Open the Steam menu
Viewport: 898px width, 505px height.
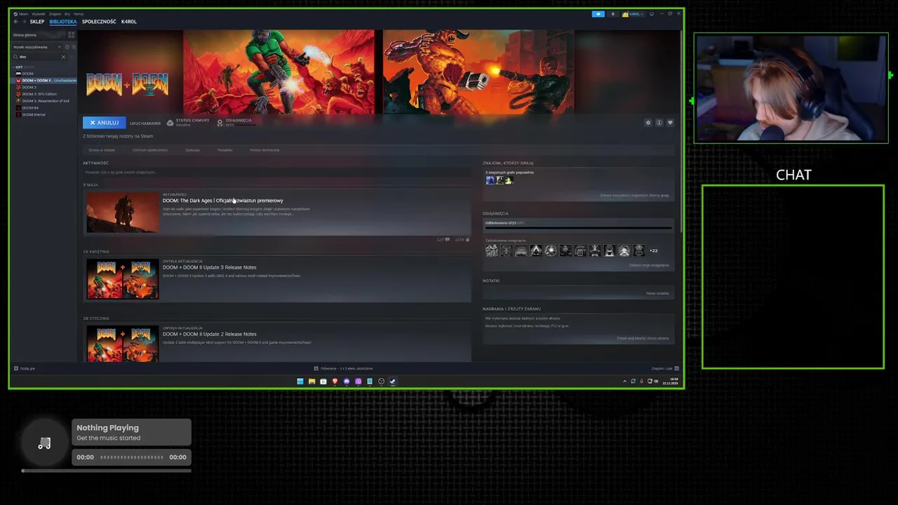(x=23, y=14)
